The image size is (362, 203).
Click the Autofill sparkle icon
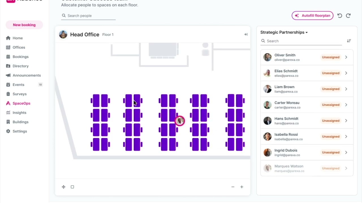297,16
